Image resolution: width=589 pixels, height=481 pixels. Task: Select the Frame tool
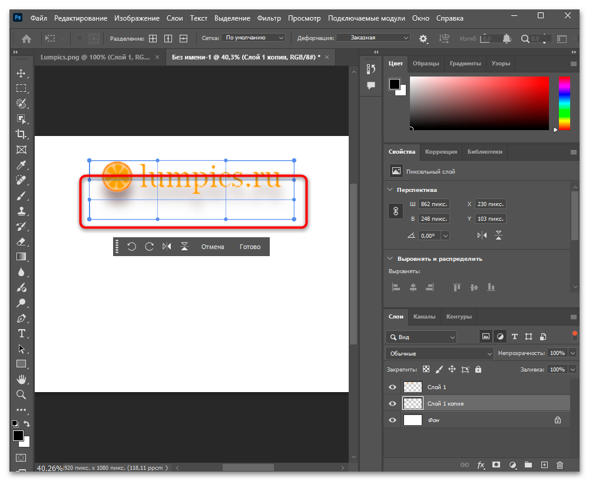[21, 150]
